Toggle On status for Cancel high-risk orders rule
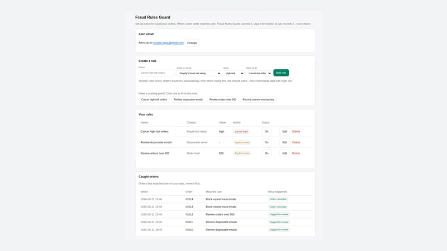 pos(267,132)
